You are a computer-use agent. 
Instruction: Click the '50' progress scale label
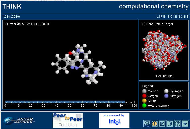[x=70, y=106]
